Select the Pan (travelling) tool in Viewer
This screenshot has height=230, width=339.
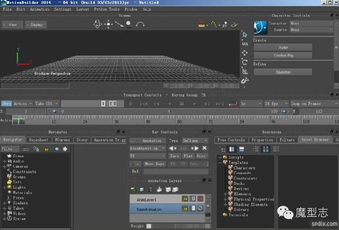(x=108, y=24)
